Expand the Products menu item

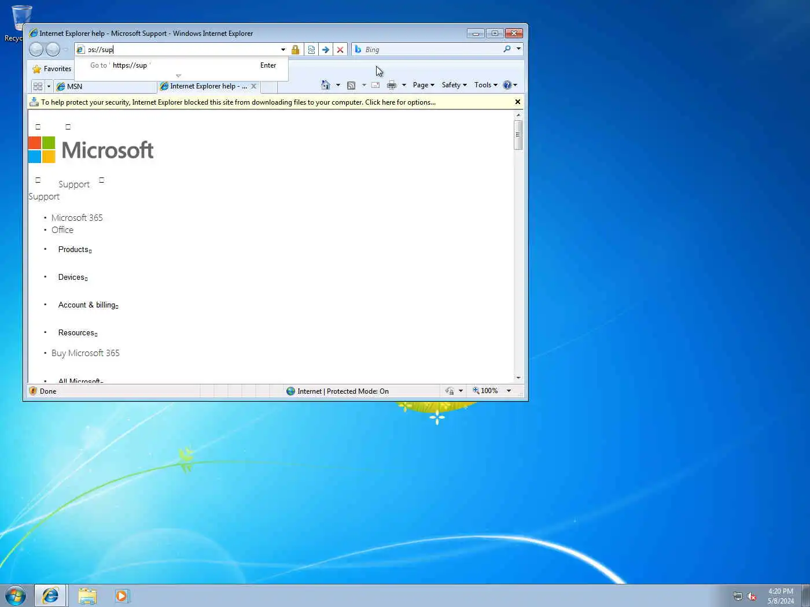tap(75, 250)
